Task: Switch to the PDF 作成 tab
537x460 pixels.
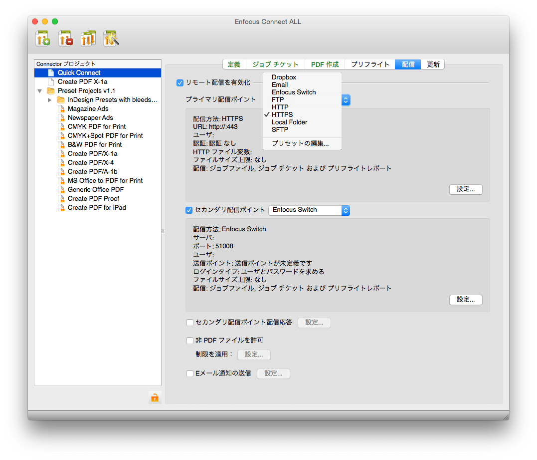Action: click(x=325, y=64)
